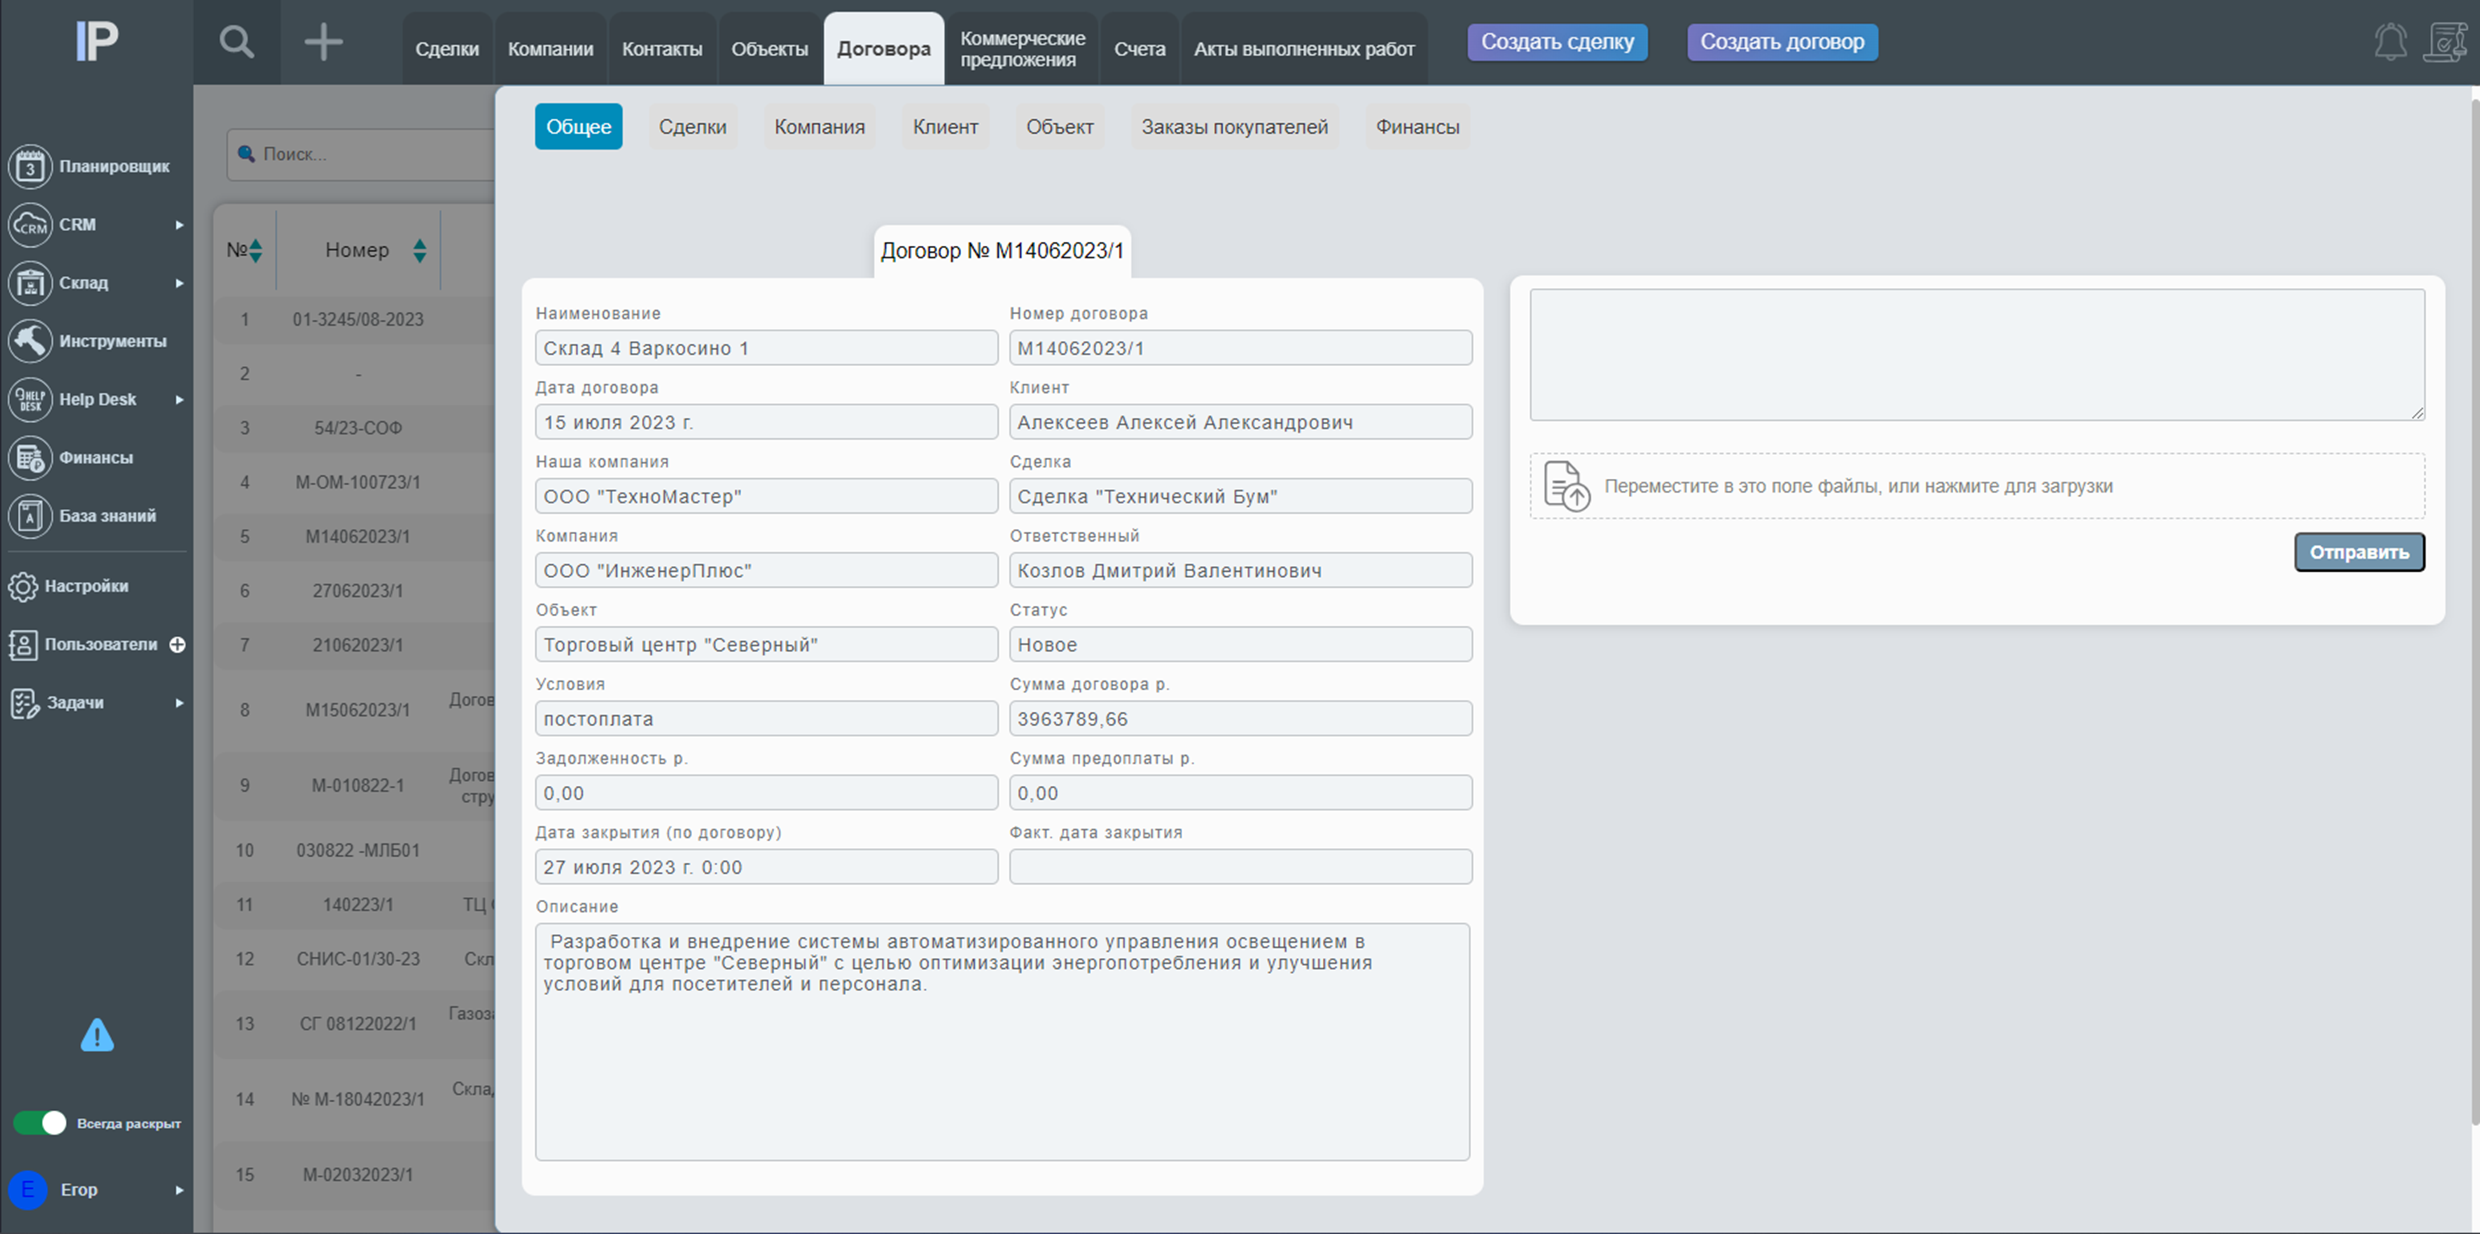Expand the CRM submenu arrow
This screenshot has width=2480, height=1234.
point(179,225)
